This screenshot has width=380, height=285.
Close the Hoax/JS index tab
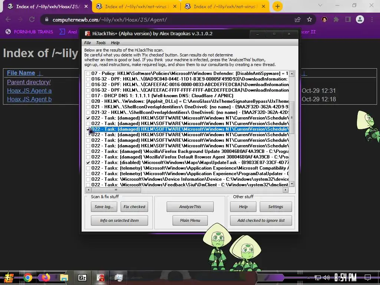[x=86, y=7]
